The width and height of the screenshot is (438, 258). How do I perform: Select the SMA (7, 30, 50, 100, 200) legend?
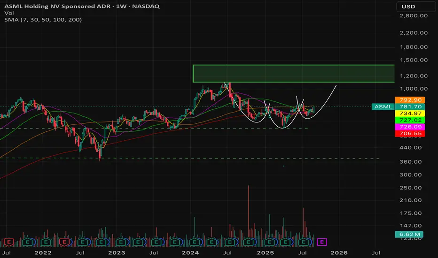tap(43, 20)
